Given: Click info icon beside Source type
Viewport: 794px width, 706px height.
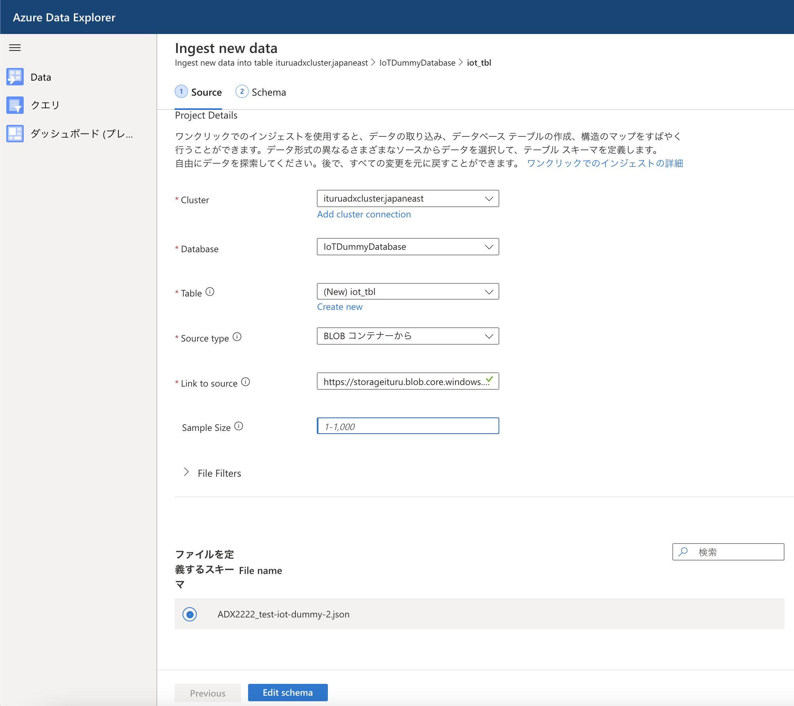Looking at the screenshot, I should [x=237, y=337].
